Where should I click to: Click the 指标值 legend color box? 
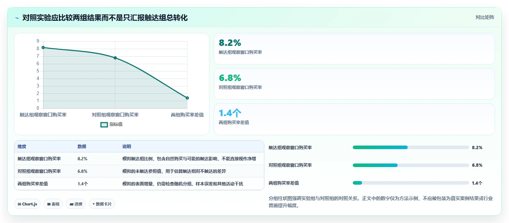click(104, 124)
